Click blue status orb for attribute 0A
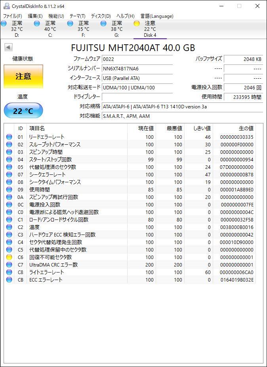The width and height of the screenshot is (267, 367). pos(9,197)
